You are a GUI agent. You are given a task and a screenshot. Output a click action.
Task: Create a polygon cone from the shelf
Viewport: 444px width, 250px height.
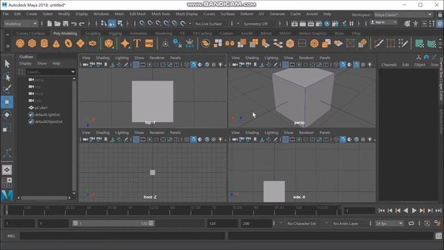[56, 43]
